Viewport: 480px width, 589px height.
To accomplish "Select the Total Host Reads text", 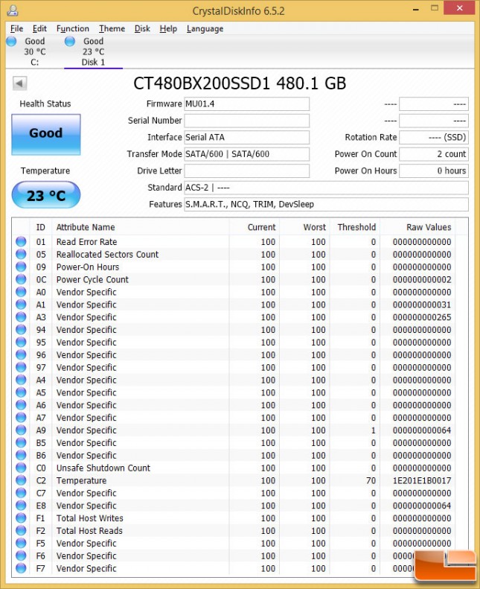I will 89,531.
